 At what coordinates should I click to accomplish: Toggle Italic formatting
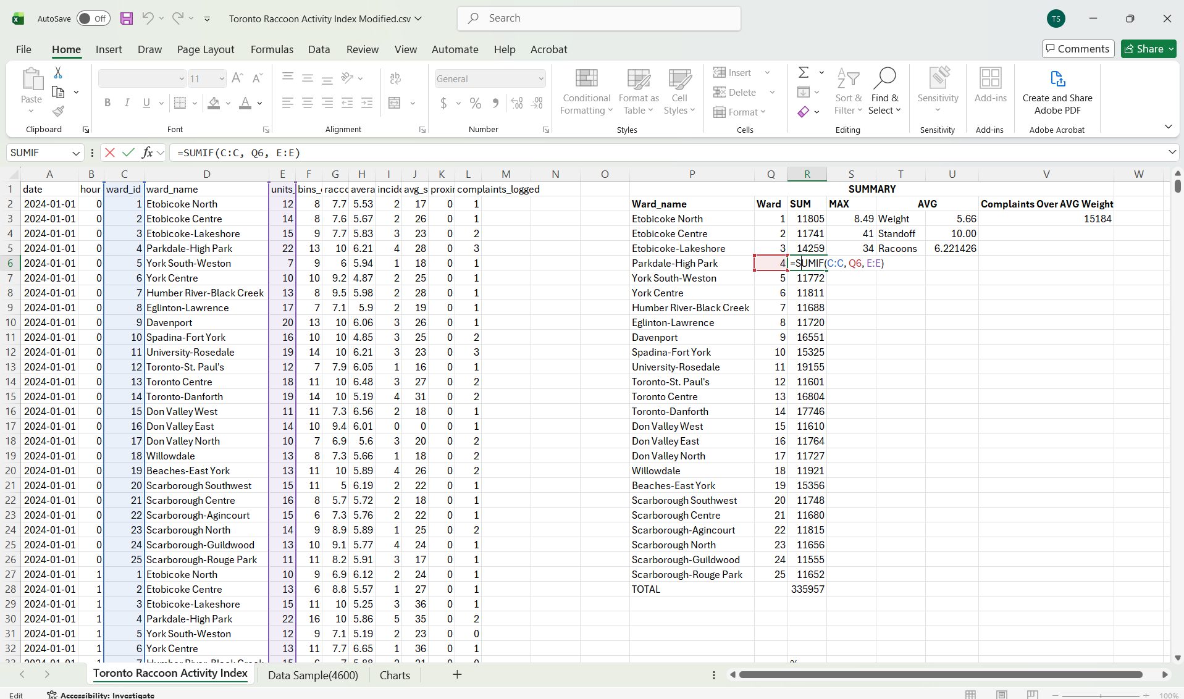point(127,103)
